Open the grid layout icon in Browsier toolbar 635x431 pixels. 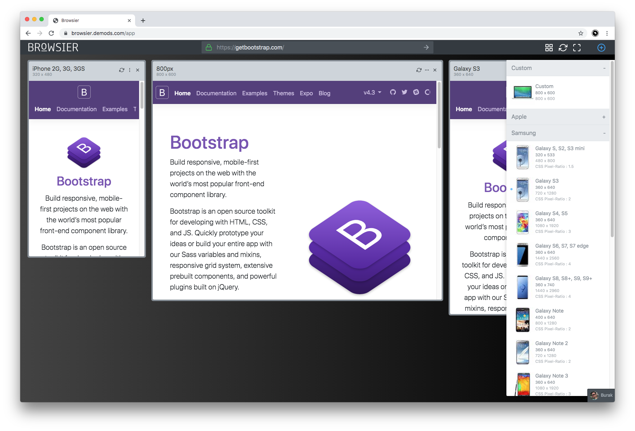(x=549, y=48)
